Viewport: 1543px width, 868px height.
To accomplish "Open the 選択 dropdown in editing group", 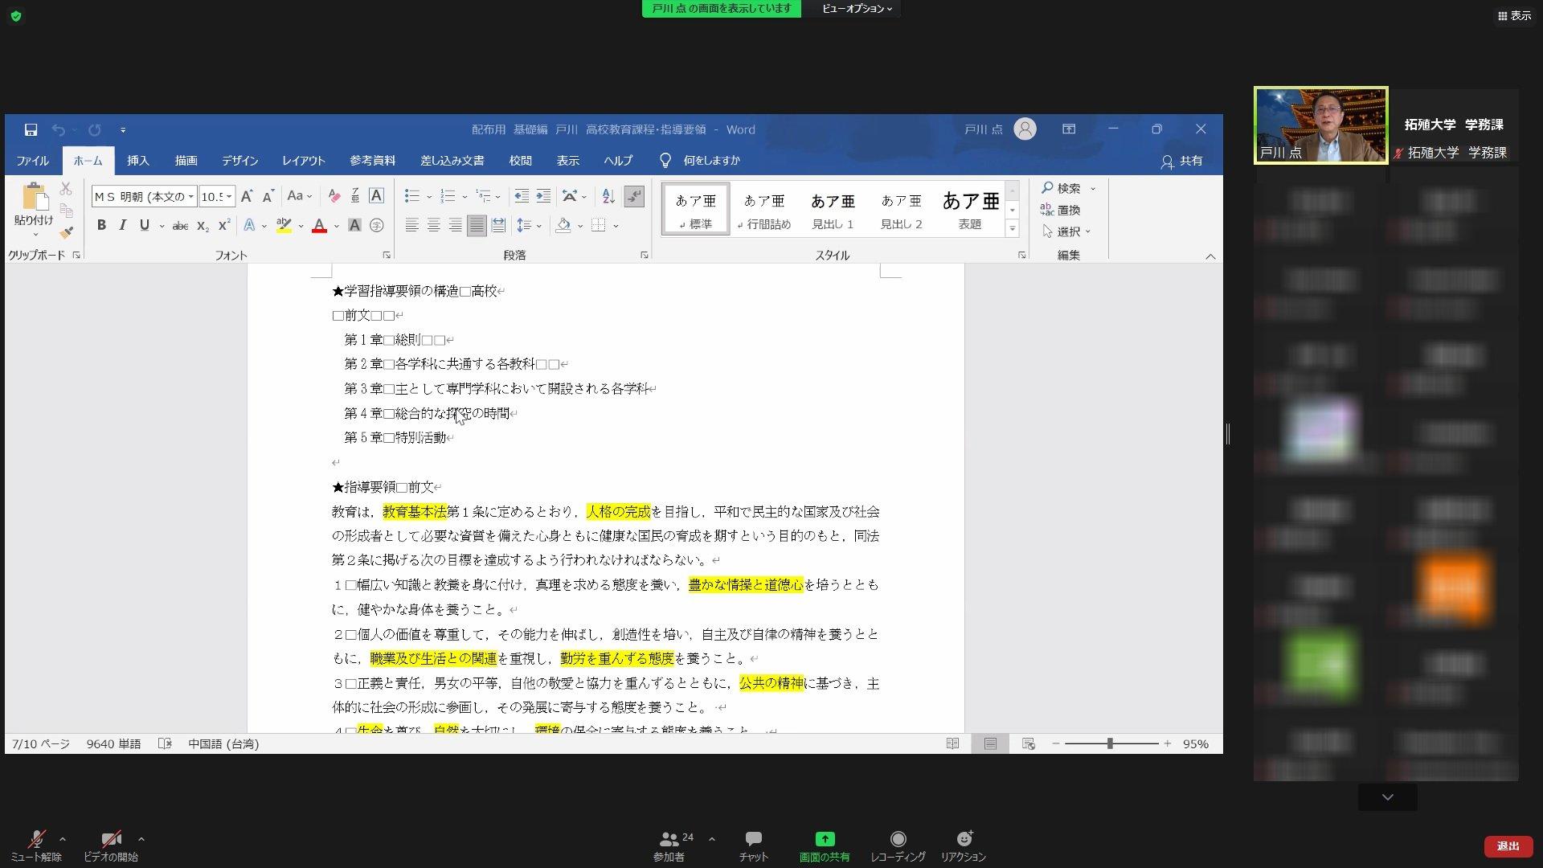I will [x=1066, y=231].
